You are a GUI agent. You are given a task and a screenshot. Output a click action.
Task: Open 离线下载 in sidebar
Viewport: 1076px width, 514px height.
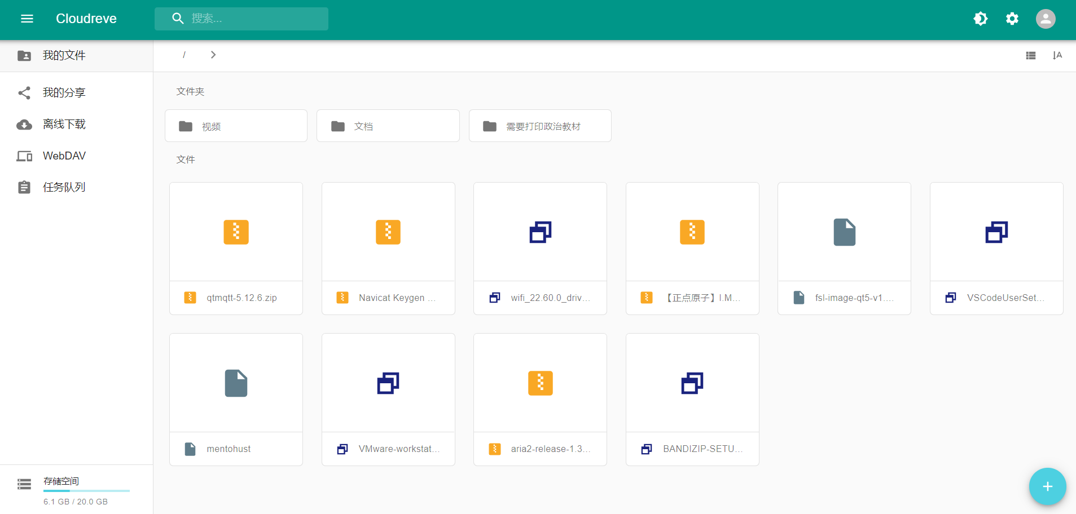[76, 124]
